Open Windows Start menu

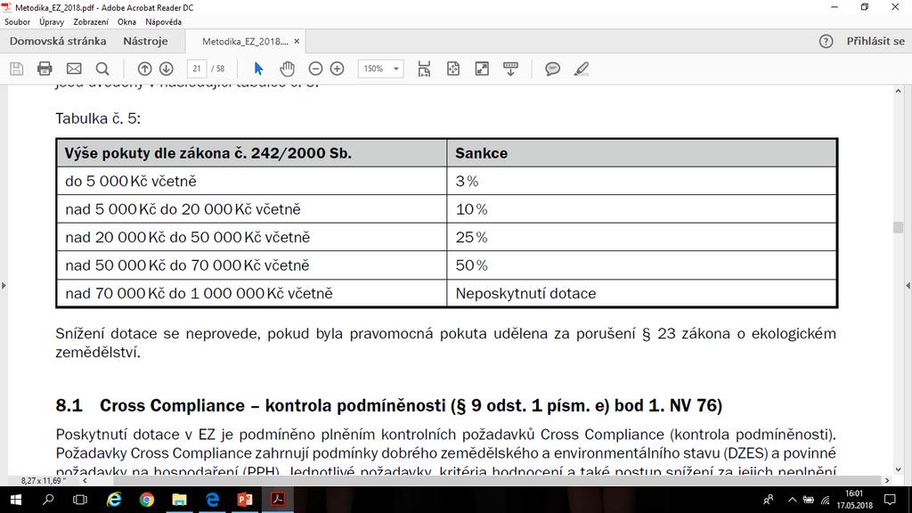16,500
